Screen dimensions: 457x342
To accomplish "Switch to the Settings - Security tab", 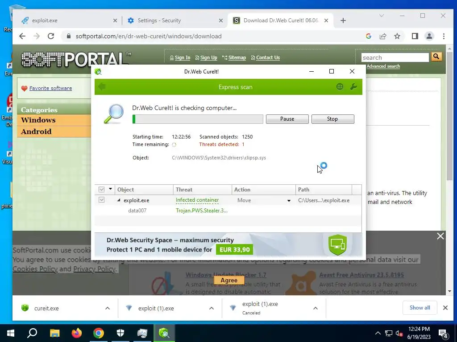I will [x=174, y=20].
